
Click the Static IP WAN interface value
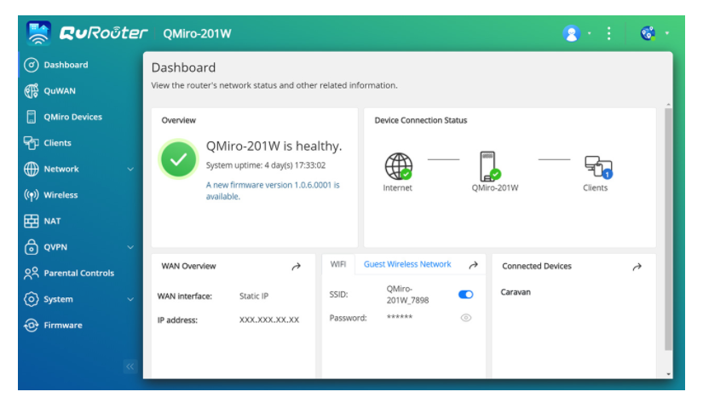(254, 296)
